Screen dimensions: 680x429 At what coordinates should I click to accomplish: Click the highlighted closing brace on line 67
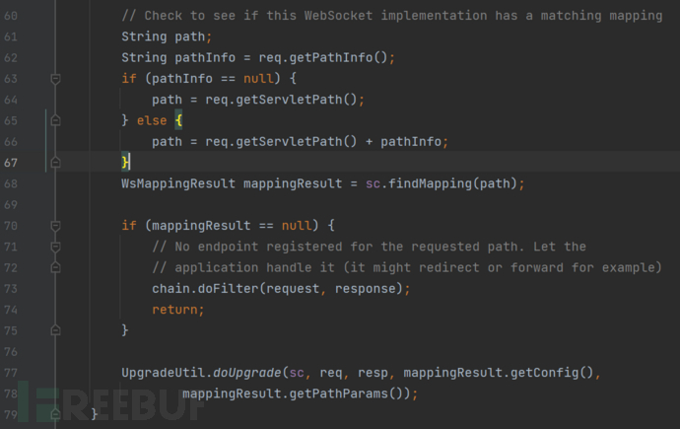pyautogui.click(x=125, y=162)
